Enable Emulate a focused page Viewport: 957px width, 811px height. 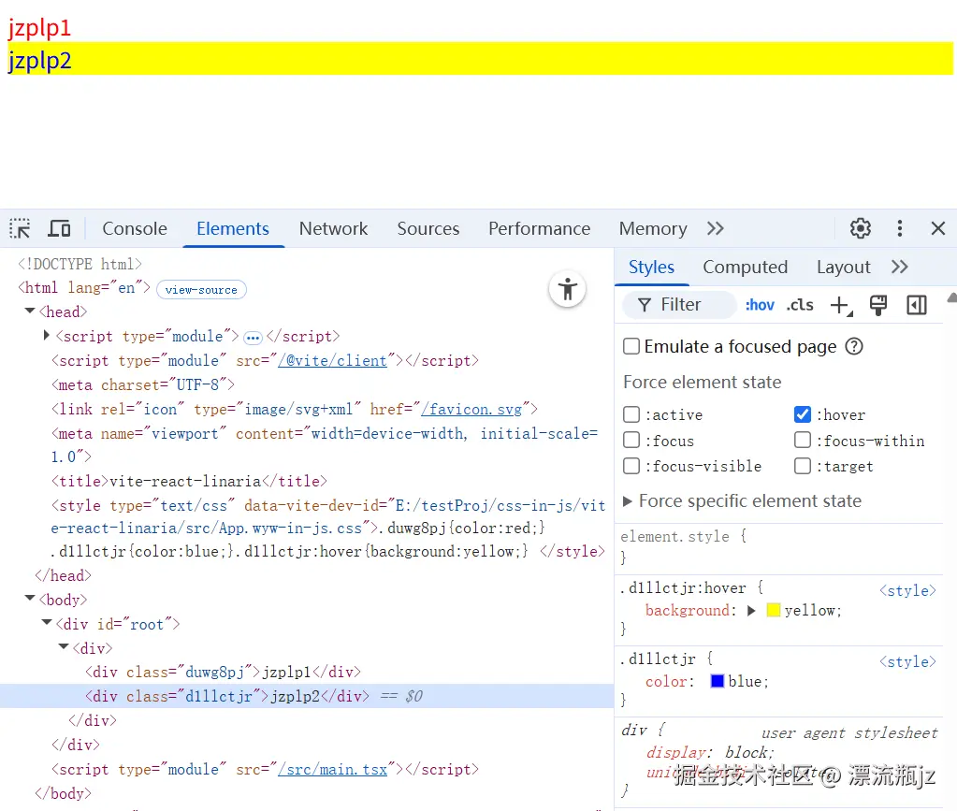tap(631, 346)
